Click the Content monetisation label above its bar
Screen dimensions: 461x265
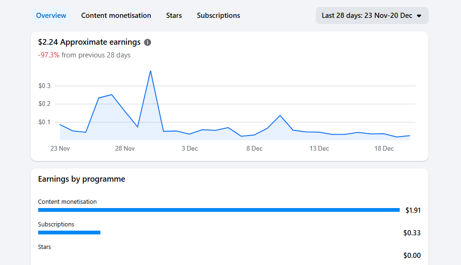pos(67,201)
